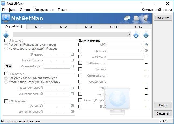The height and width of the screenshot is (124, 174).
Task: Tick the Соединение checkbox
Action: (x=80, y=82)
